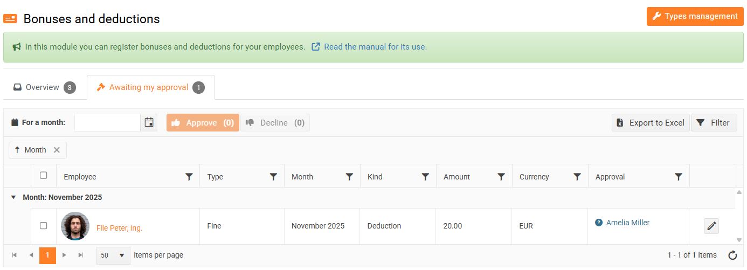Image resolution: width=747 pixels, height=270 pixels.
Task: Click the Types management button
Action: click(x=695, y=16)
